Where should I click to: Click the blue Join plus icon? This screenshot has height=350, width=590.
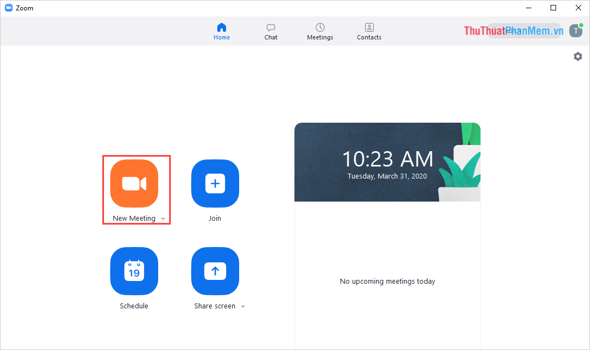tap(215, 183)
